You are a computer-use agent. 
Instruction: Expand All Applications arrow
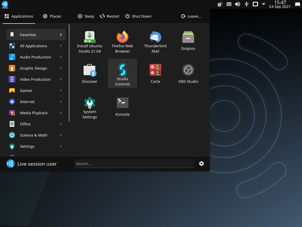pyautogui.click(x=61, y=46)
